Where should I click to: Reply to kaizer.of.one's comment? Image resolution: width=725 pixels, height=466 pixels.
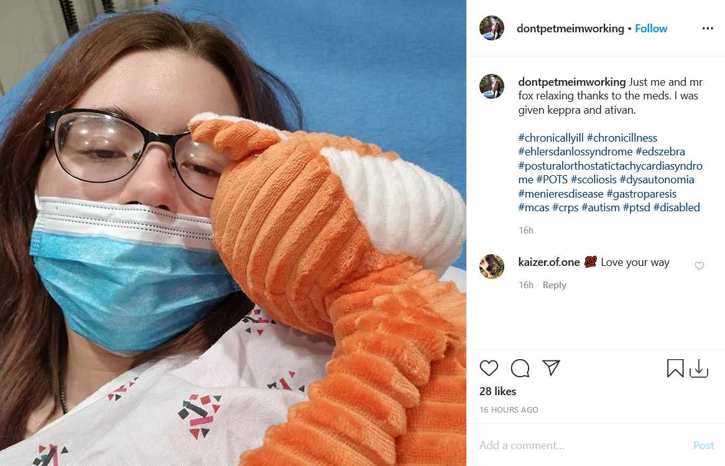(x=554, y=285)
